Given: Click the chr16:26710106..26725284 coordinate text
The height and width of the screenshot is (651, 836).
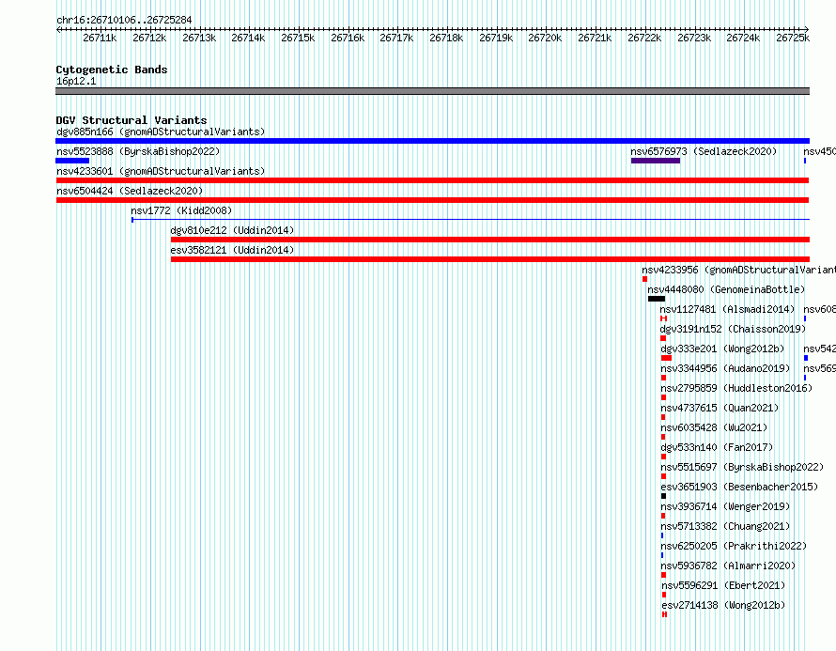Looking at the screenshot, I should [x=124, y=20].
